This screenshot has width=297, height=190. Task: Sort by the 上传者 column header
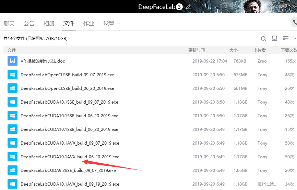point(260,50)
